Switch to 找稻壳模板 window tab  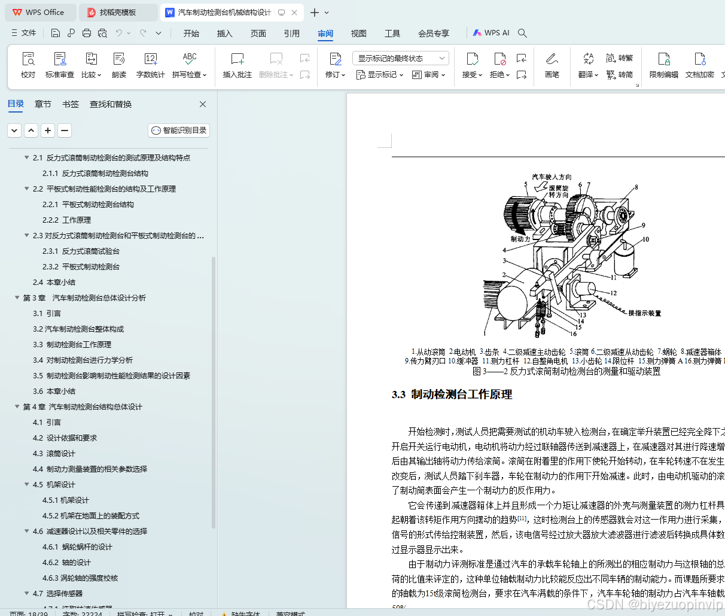118,12
